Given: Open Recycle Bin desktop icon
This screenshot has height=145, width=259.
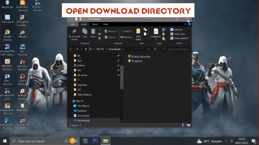Looking at the screenshot, I should pyautogui.click(x=7, y=4).
